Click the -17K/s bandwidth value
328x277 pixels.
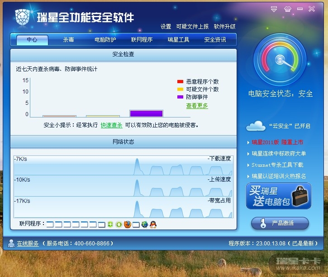click(x=22, y=201)
